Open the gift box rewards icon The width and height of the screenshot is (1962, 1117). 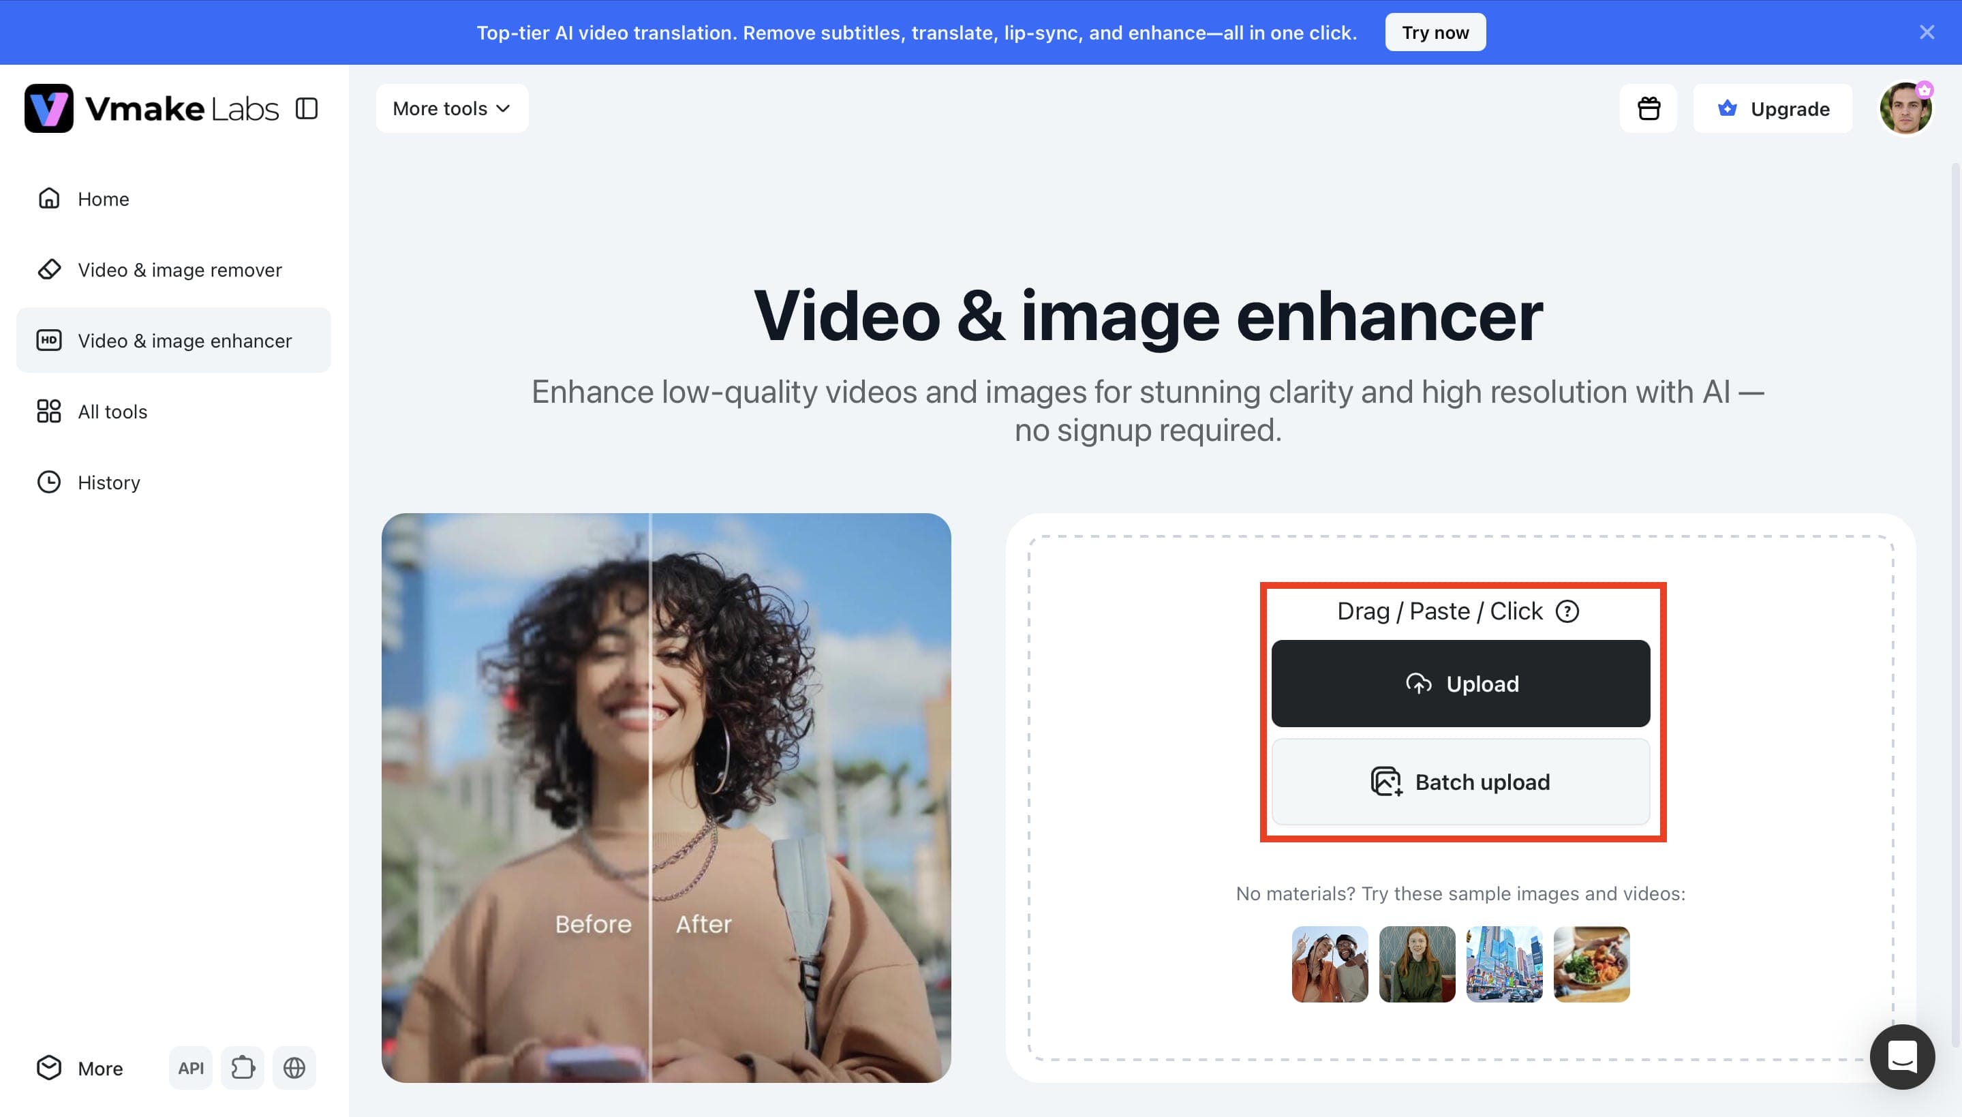(x=1649, y=108)
